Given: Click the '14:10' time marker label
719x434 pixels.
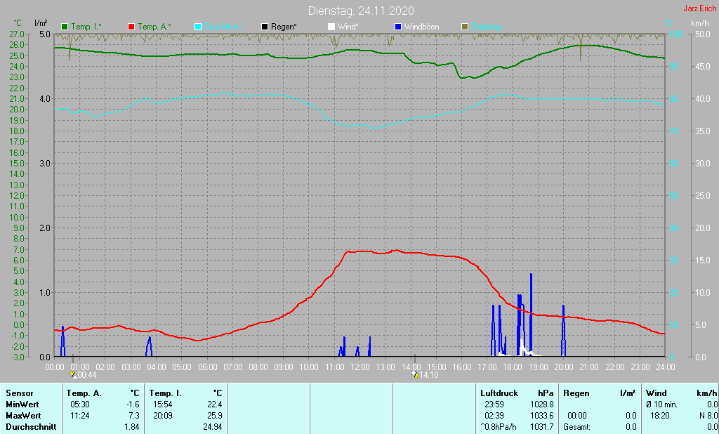Looking at the screenshot, I should tap(429, 375).
